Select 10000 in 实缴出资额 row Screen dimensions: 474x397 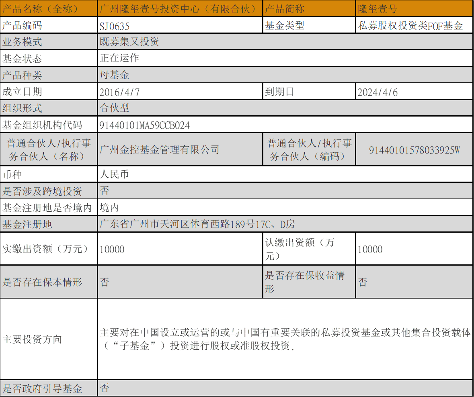pos(112,250)
